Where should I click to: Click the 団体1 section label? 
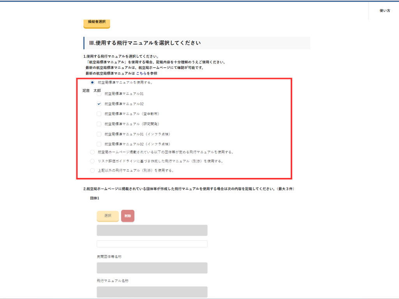95,199
